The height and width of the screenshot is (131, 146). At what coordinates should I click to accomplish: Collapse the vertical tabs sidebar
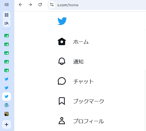7,5
